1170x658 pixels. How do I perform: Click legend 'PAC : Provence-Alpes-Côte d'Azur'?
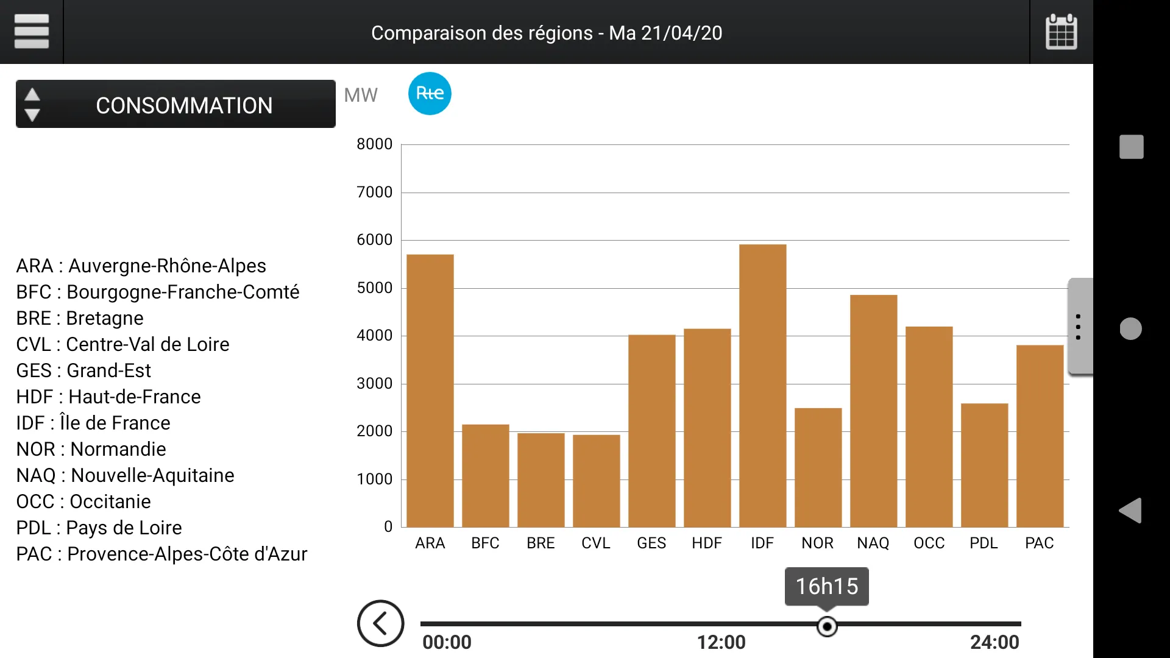pos(162,554)
